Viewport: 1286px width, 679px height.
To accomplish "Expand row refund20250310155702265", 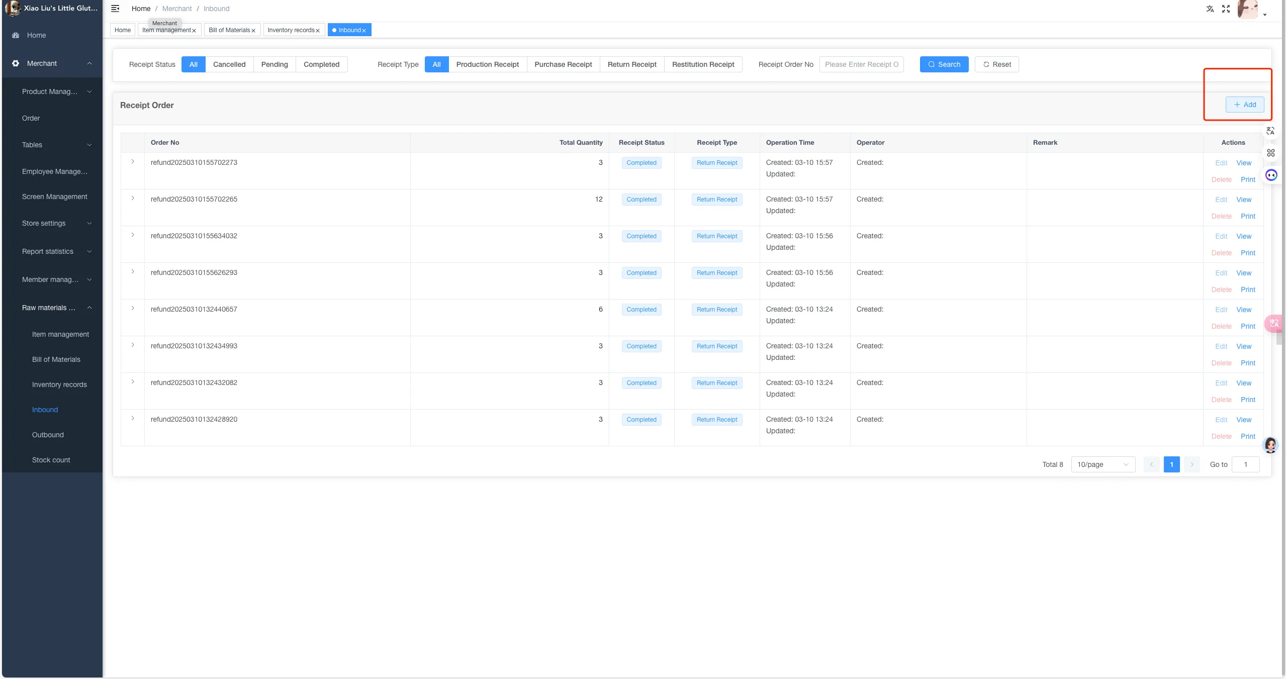I will pyautogui.click(x=133, y=198).
